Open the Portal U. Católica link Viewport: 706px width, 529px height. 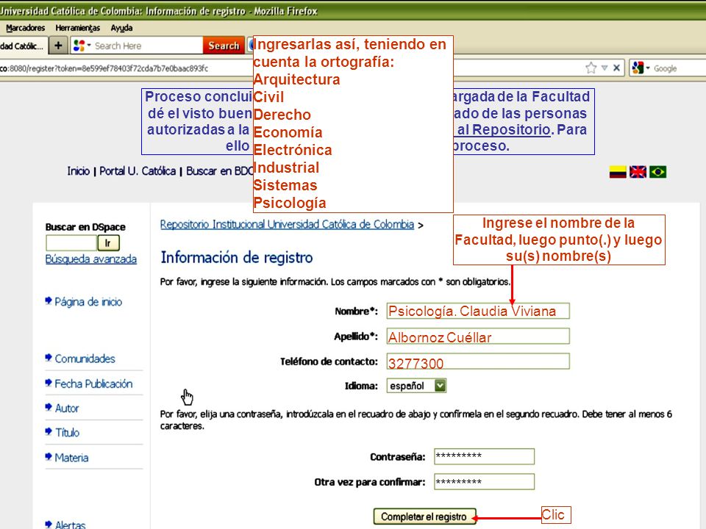click(x=138, y=171)
